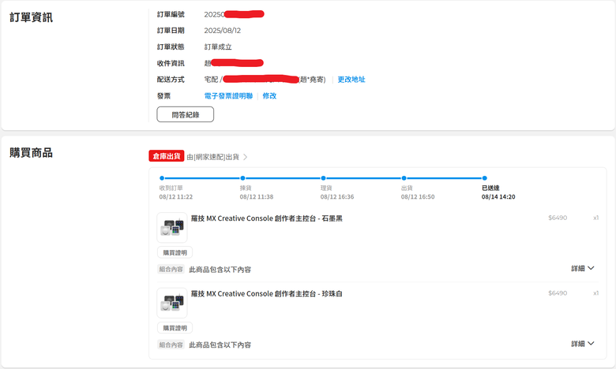616x369 pixels.
Task: Click the order date 2025/08/12
Action: pos(223,31)
